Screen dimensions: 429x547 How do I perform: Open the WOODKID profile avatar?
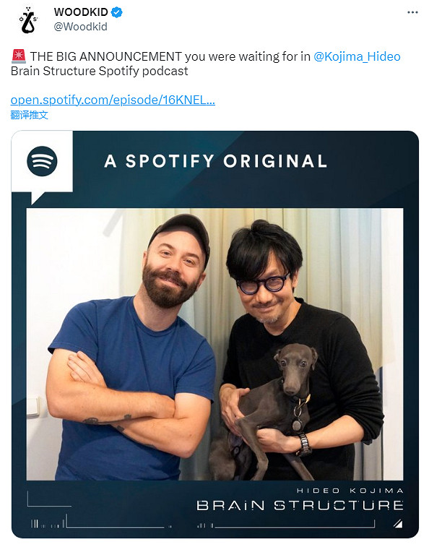tap(29, 20)
